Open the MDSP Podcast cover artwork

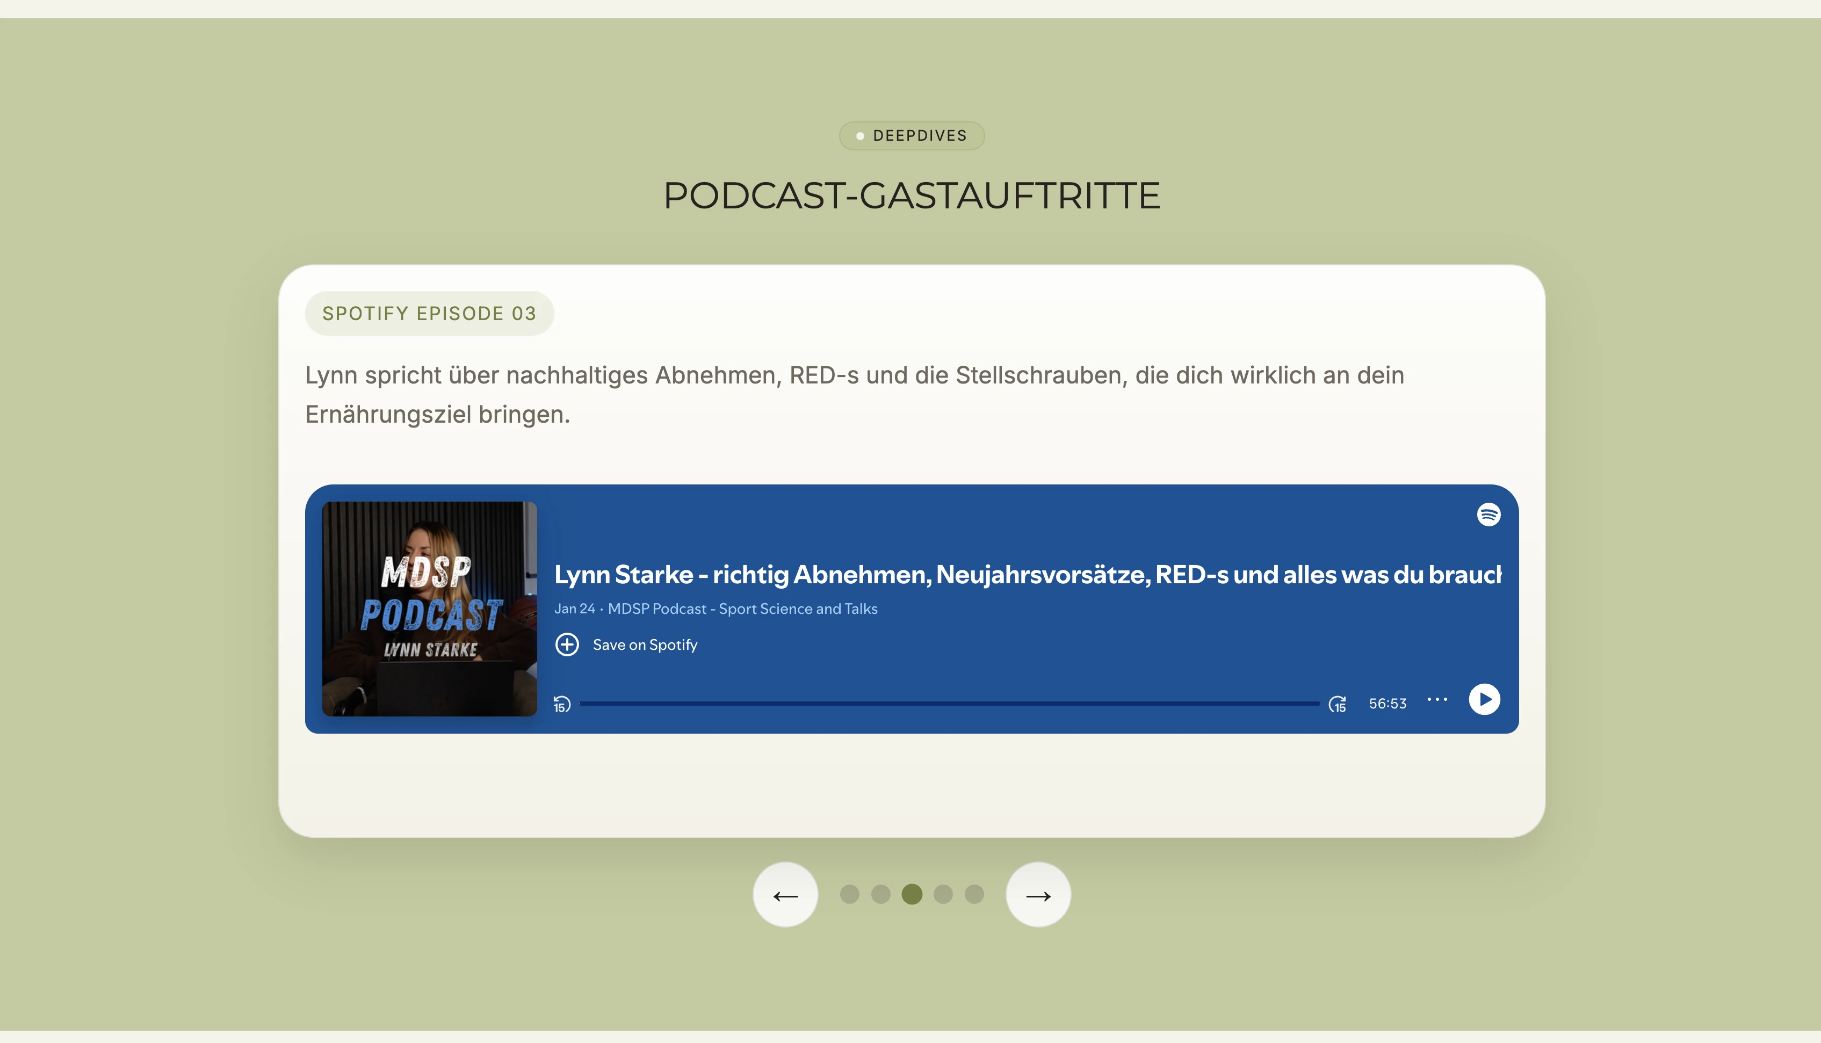[x=430, y=609]
